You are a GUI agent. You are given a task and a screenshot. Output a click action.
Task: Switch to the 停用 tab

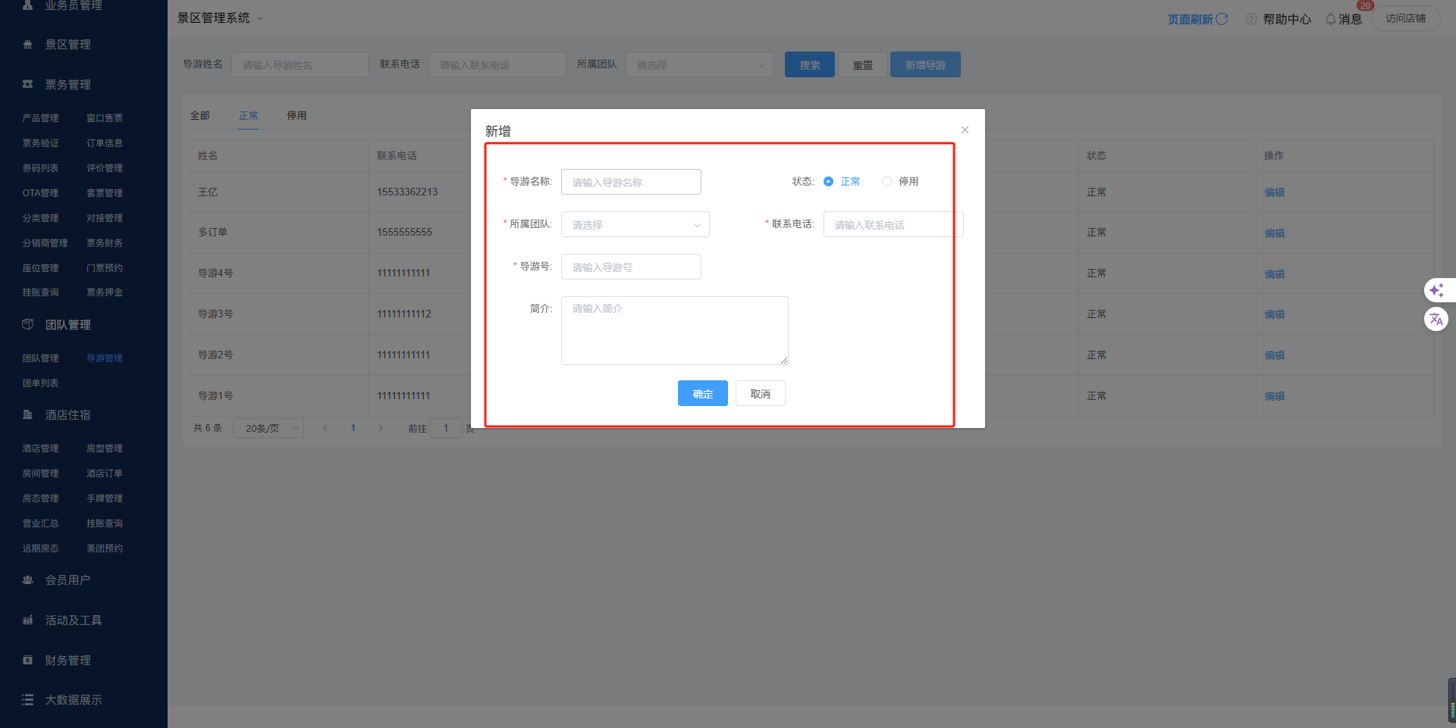pyautogui.click(x=297, y=116)
